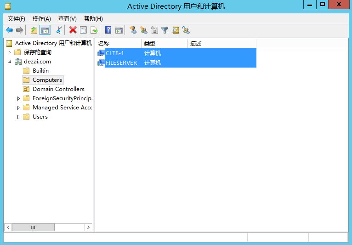Open the 操作(A) menu
The image size is (352, 245).
(41, 19)
